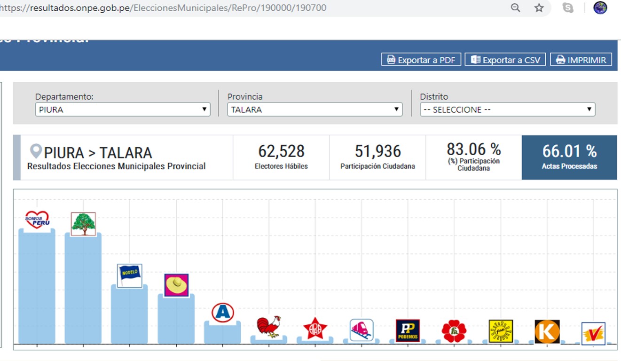Screen dimensions: 621x361
Task: Select the yellow sun party logo
Action: pos(501,331)
